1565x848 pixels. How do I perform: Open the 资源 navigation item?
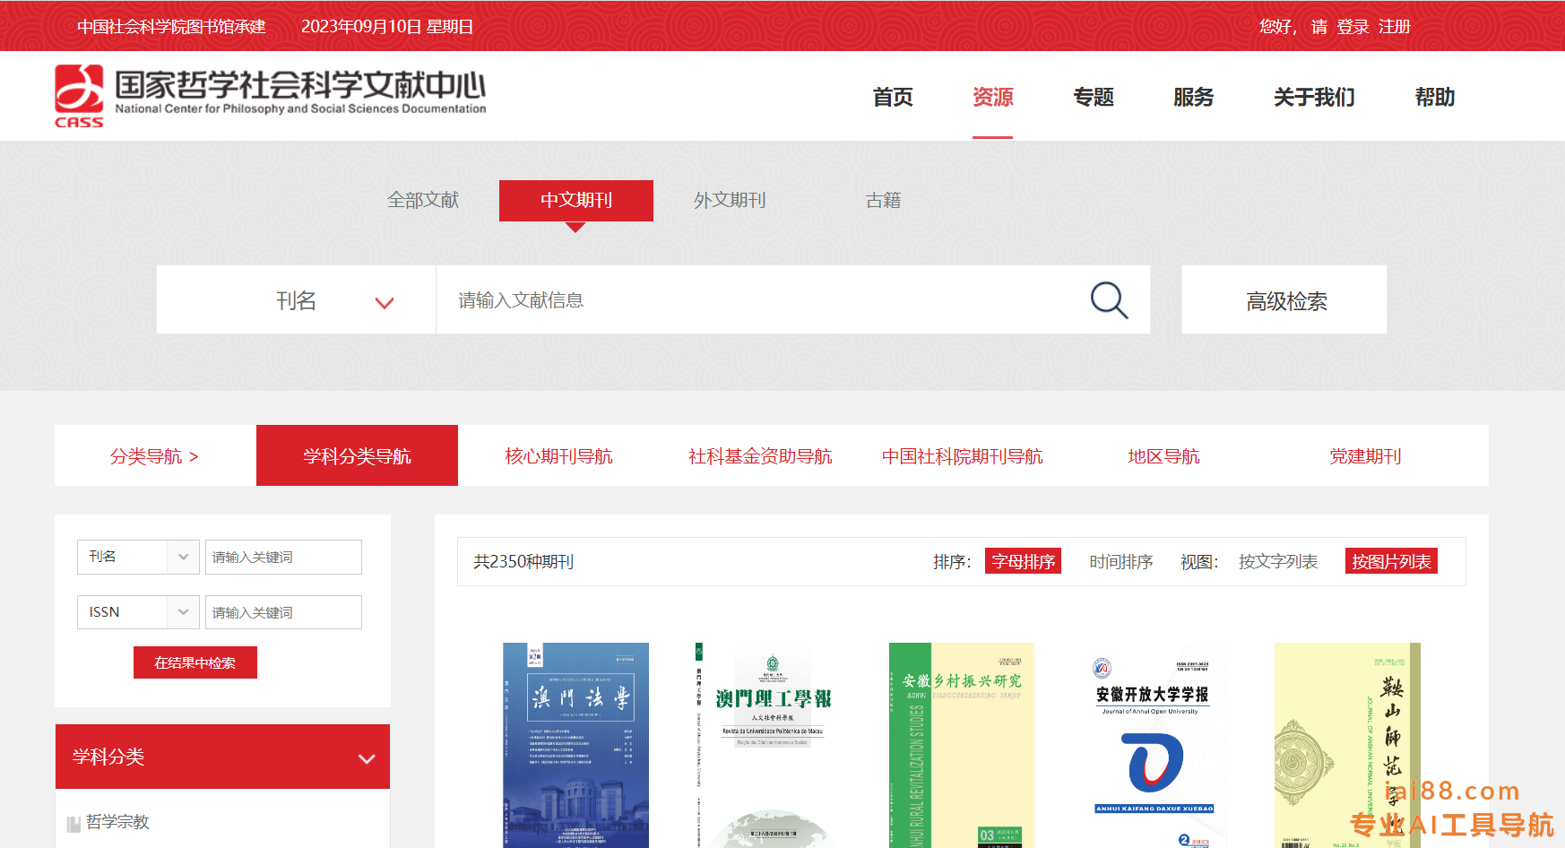993,97
